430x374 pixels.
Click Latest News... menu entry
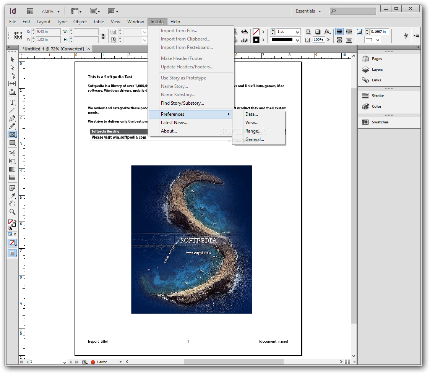pyautogui.click(x=191, y=123)
